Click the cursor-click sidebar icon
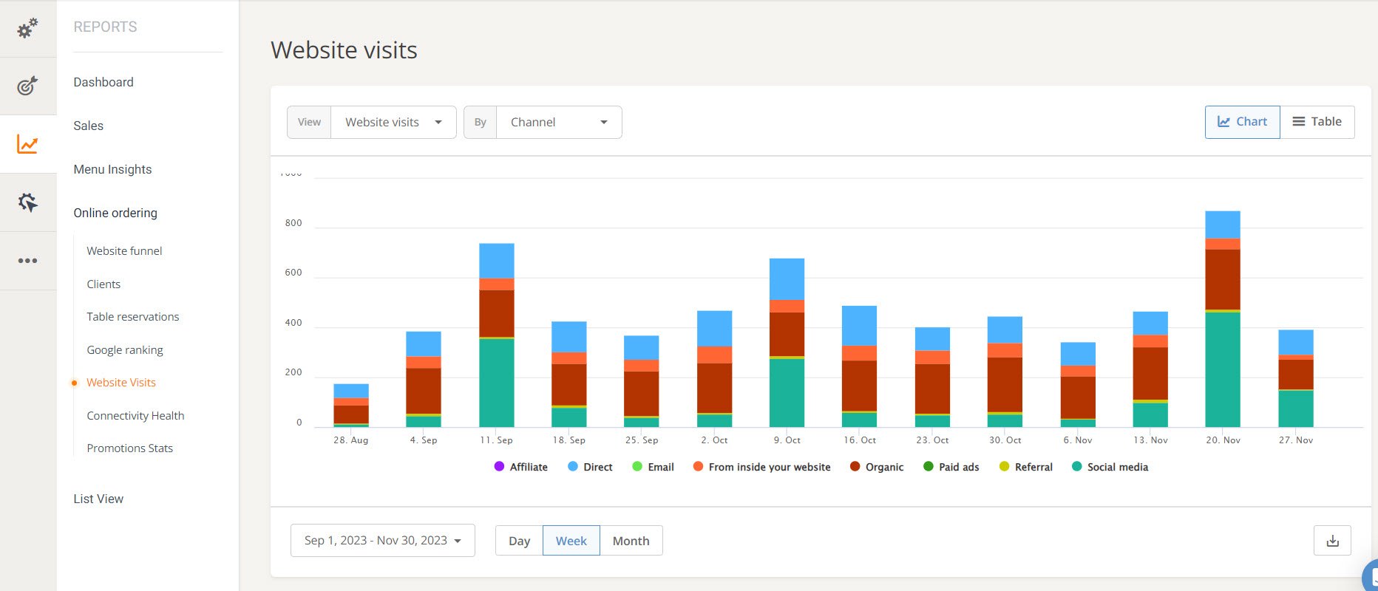 [x=27, y=202]
